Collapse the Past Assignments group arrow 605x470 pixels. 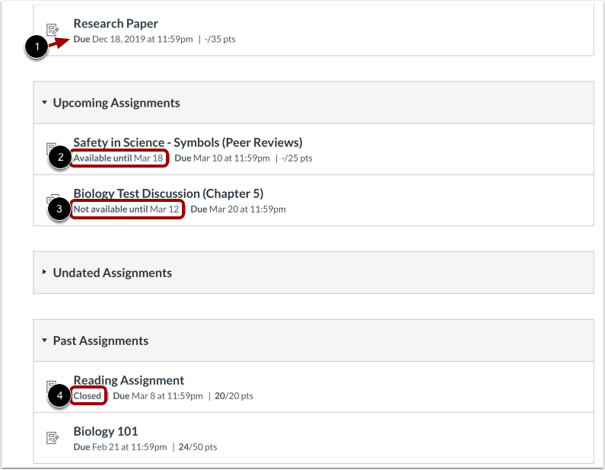point(44,341)
